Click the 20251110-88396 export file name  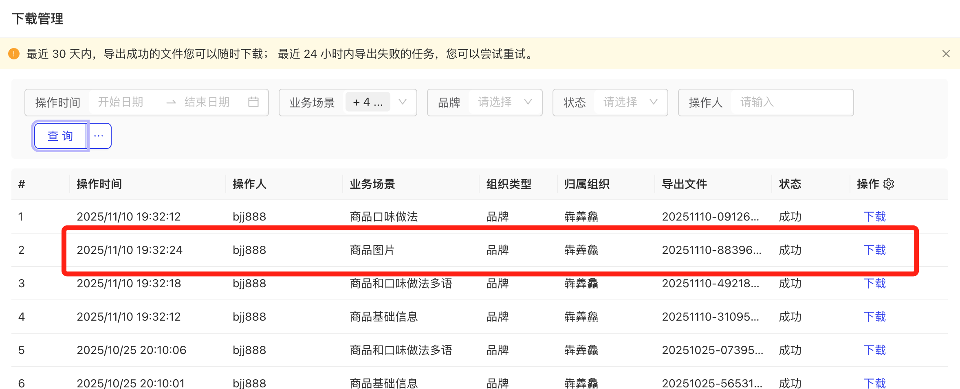coord(711,250)
